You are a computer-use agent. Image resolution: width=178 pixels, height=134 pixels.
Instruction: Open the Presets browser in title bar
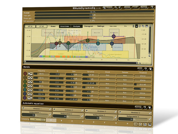[x=108, y=8]
